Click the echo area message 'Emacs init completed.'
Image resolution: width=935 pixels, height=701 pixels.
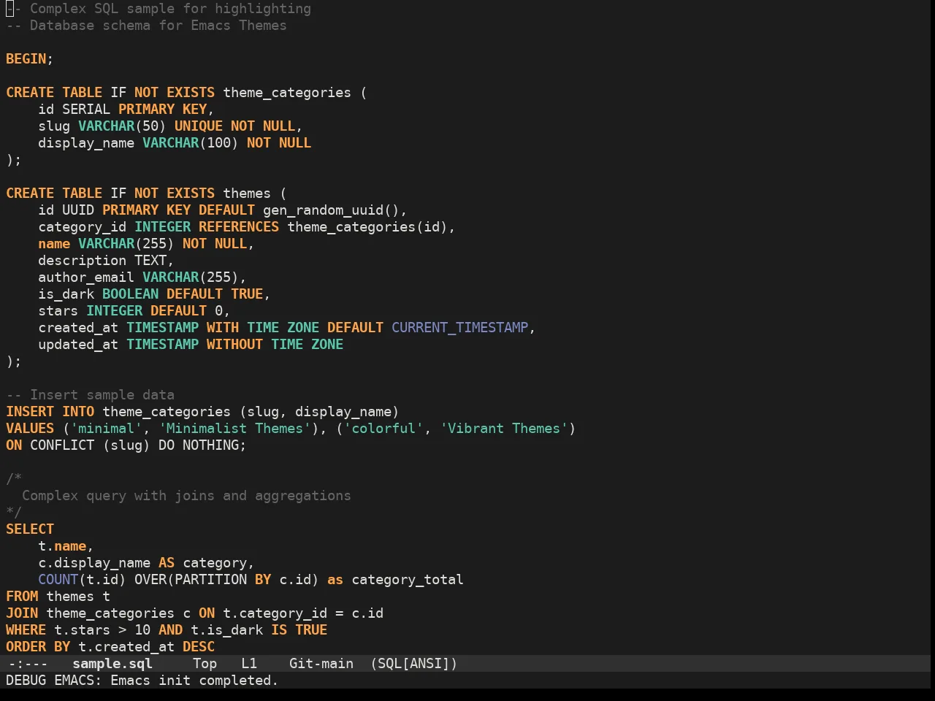click(194, 681)
